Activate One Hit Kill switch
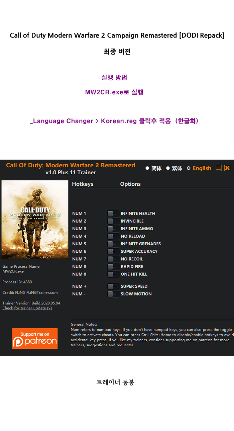 pyautogui.click(x=113, y=274)
